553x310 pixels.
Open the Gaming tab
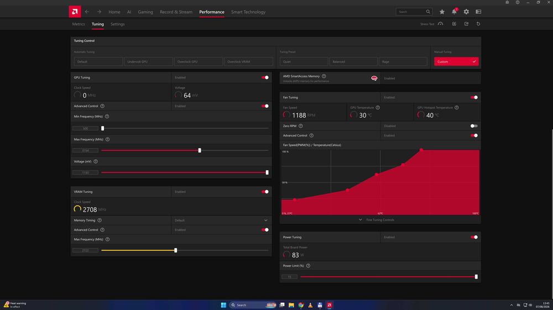click(145, 12)
